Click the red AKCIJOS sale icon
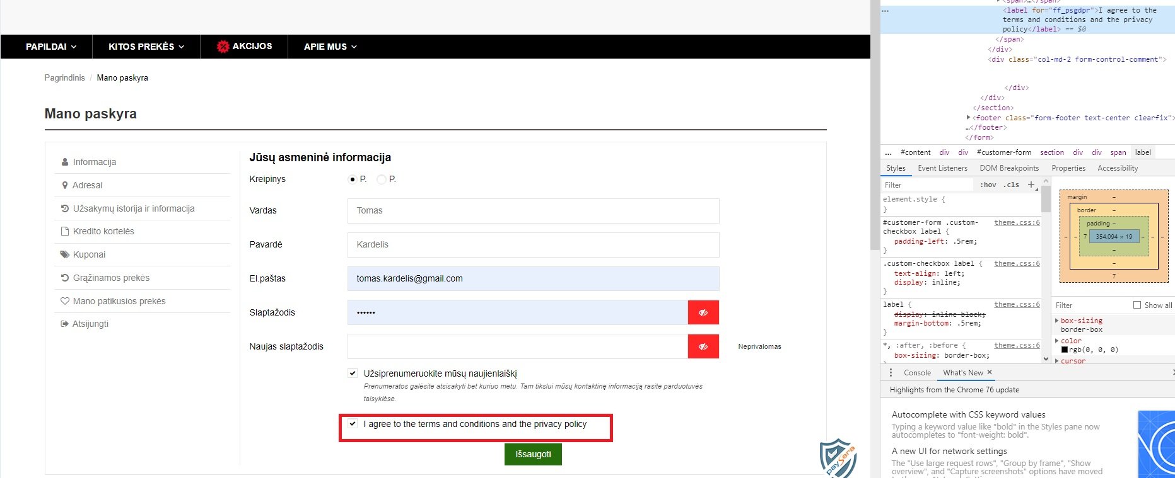1175x478 pixels. [x=223, y=47]
